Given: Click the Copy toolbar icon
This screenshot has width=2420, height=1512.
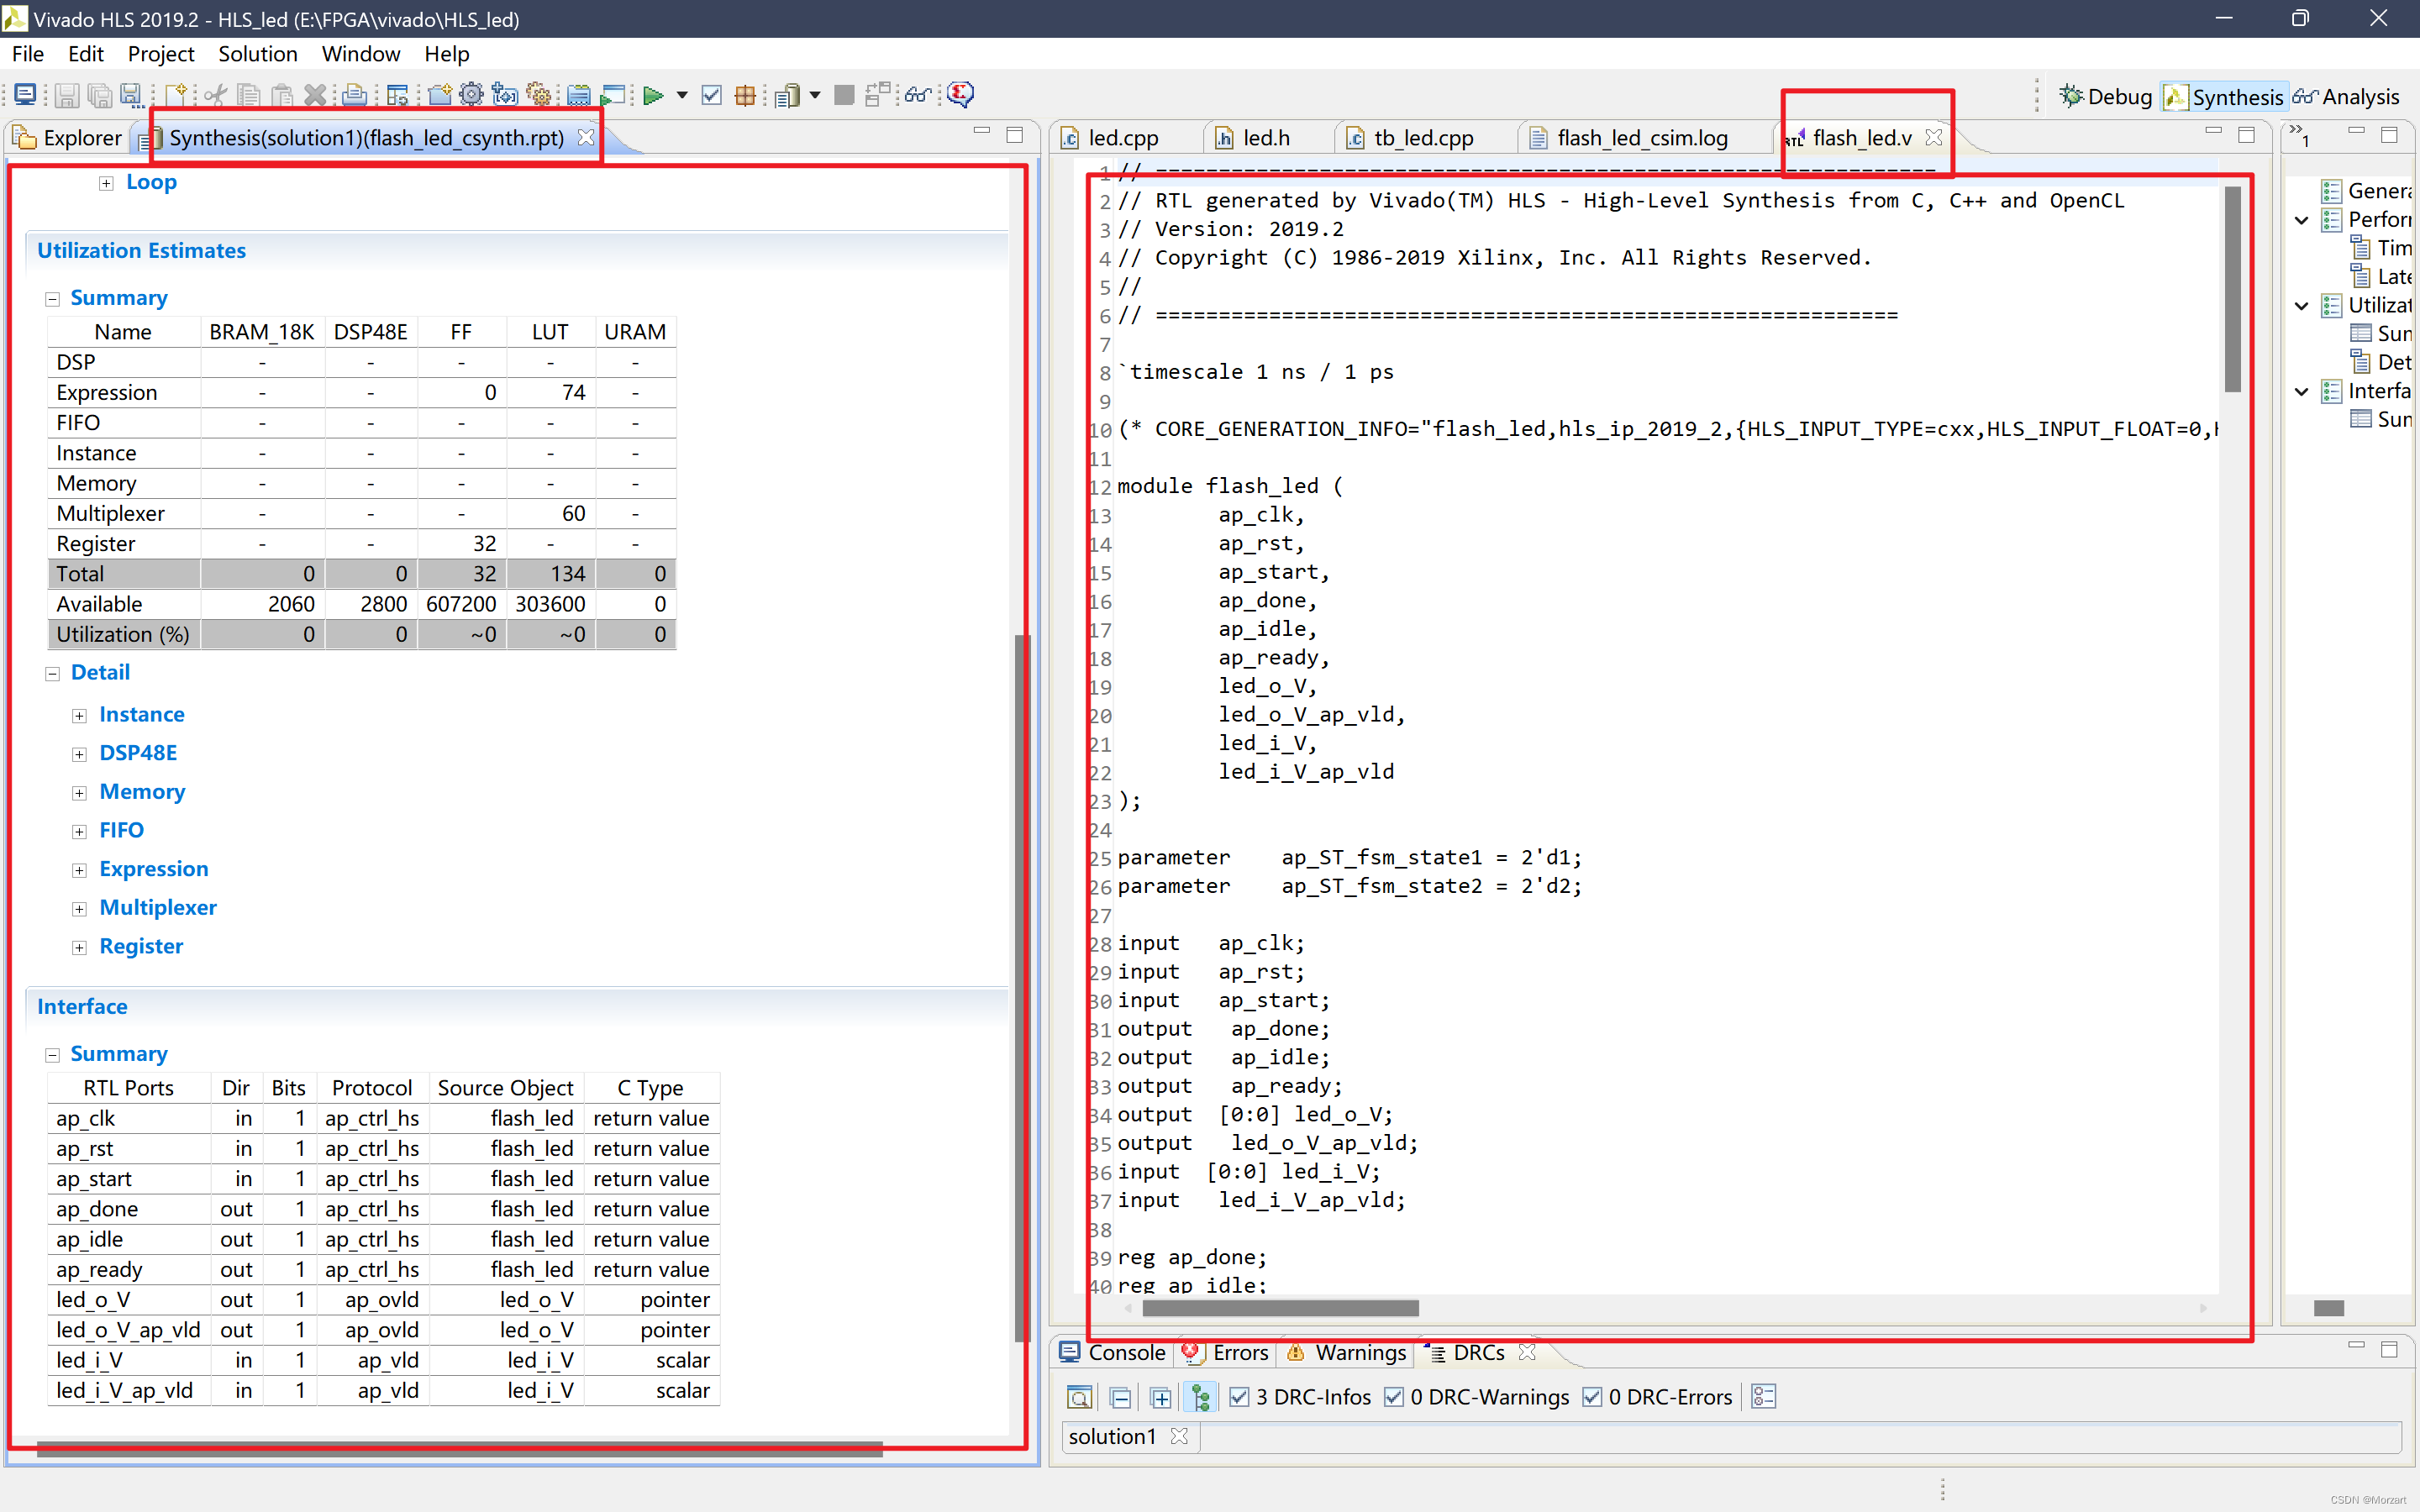Looking at the screenshot, I should [249, 95].
